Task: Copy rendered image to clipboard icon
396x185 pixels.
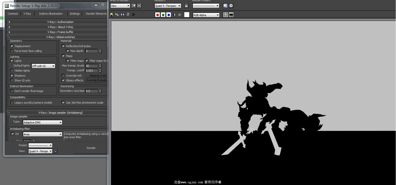Action: [x=117, y=15]
